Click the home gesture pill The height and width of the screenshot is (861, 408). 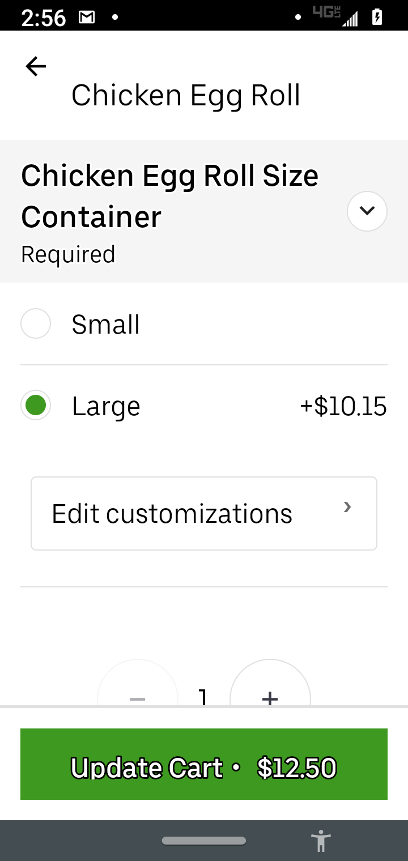pyautogui.click(x=204, y=841)
